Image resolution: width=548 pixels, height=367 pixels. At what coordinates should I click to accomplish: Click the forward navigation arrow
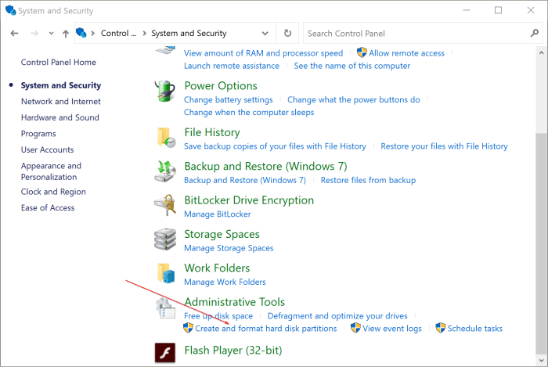[x=34, y=34]
